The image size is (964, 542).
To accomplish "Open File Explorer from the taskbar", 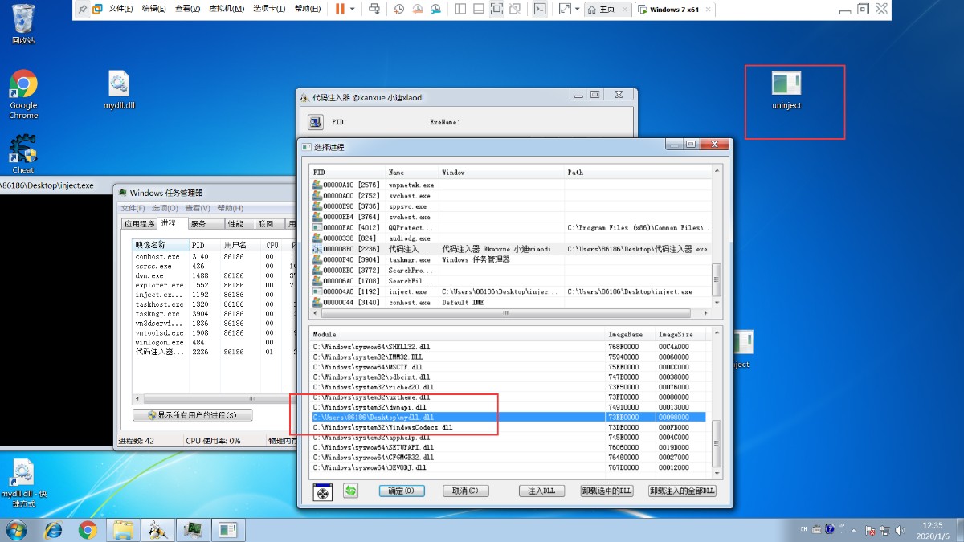I will (123, 530).
